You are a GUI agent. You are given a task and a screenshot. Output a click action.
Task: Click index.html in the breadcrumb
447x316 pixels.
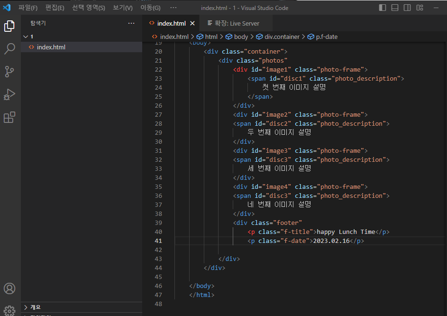[174, 37]
